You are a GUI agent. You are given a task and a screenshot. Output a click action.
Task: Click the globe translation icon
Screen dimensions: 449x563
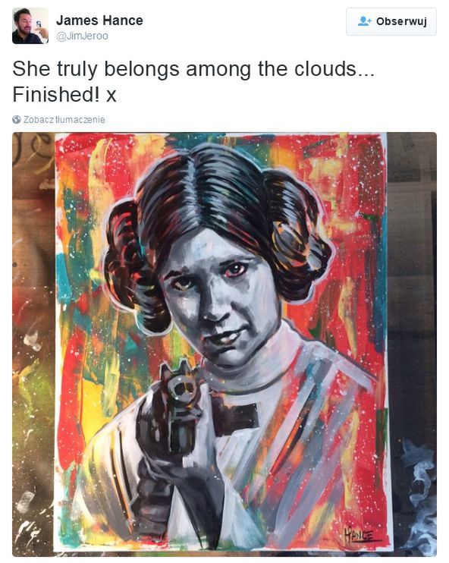click(17, 120)
